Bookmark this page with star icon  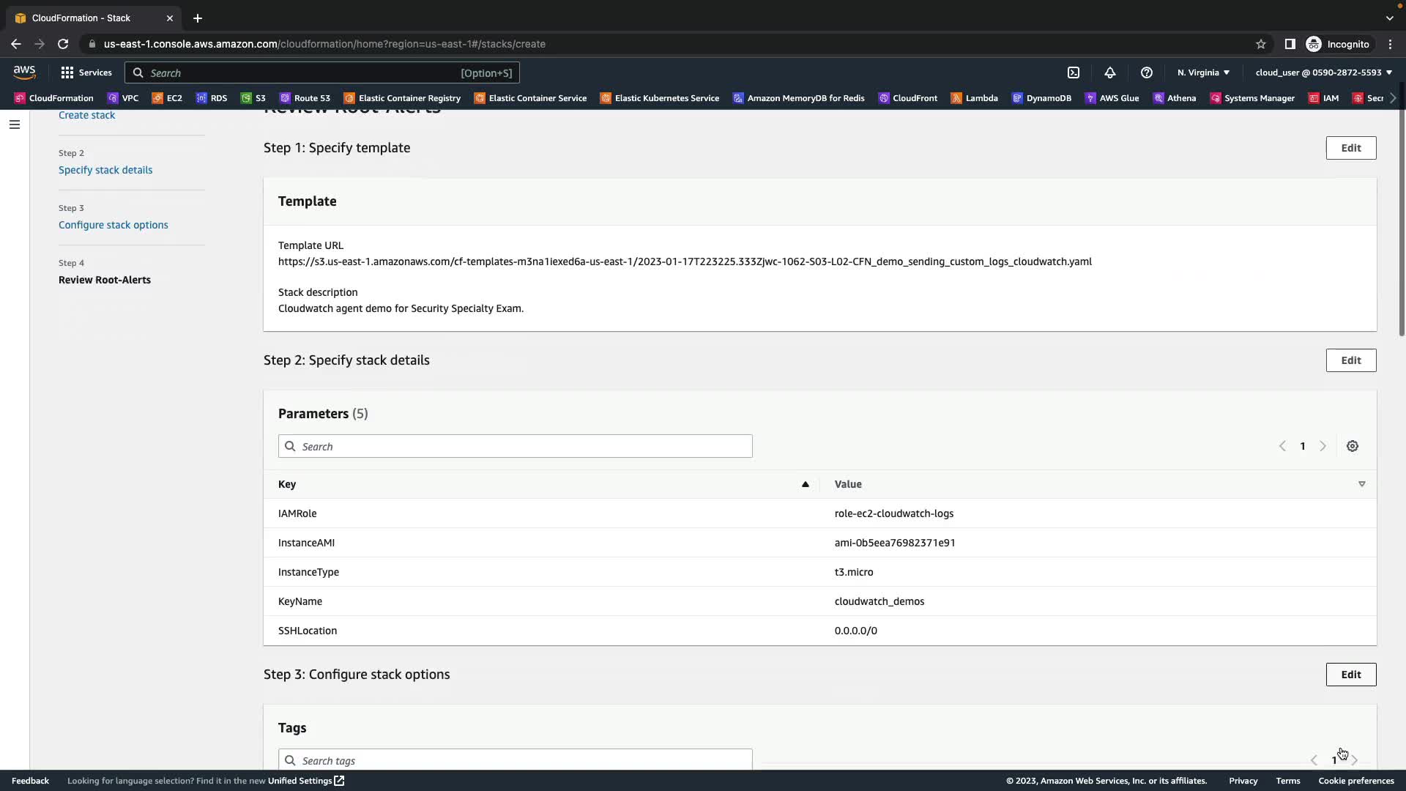(x=1261, y=44)
